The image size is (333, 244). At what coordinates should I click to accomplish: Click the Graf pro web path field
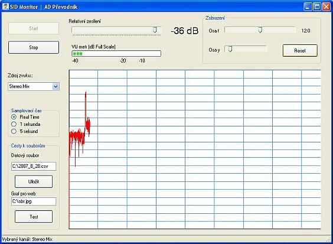point(34,201)
